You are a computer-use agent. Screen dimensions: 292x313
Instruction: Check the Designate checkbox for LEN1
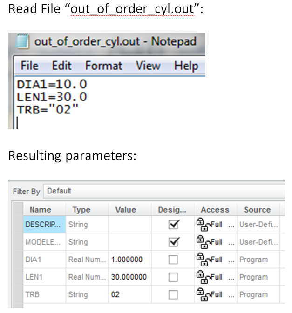click(173, 277)
